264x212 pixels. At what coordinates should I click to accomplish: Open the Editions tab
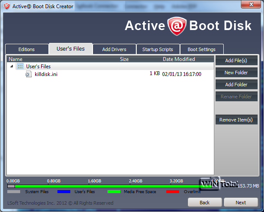tap(27, 49)
